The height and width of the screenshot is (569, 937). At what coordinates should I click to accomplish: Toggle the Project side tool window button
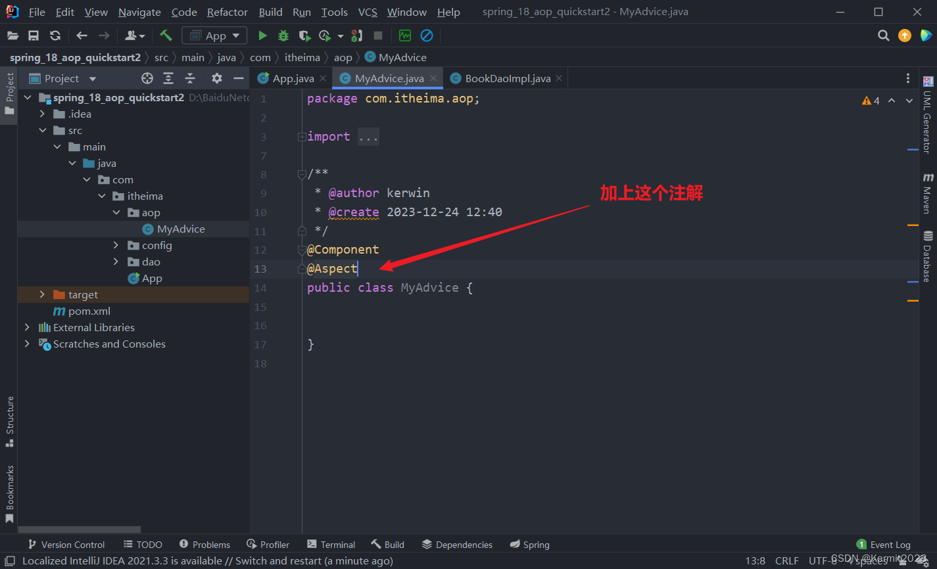point(9,94)
